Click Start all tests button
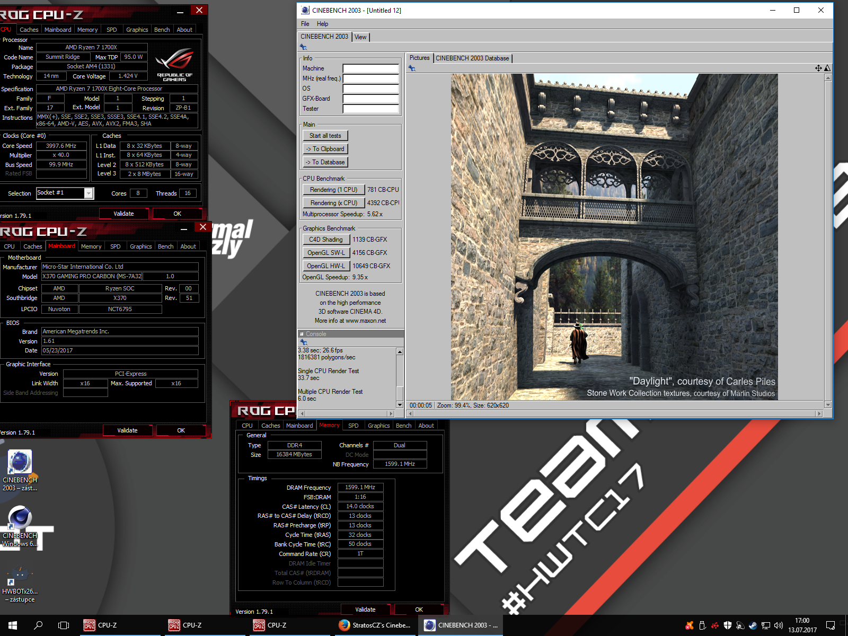 click(325, 136)
